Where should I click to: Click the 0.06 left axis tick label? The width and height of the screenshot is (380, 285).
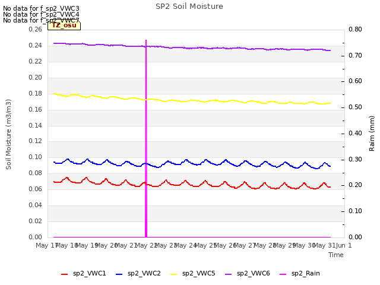pos(35,189)
